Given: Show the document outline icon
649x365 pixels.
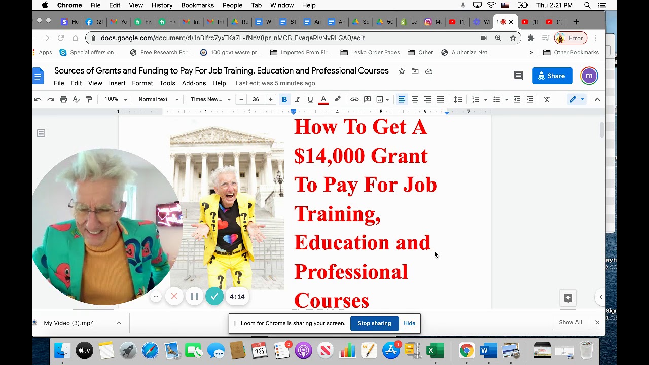Looking at the screenshot, I should [x=41, y=133].
